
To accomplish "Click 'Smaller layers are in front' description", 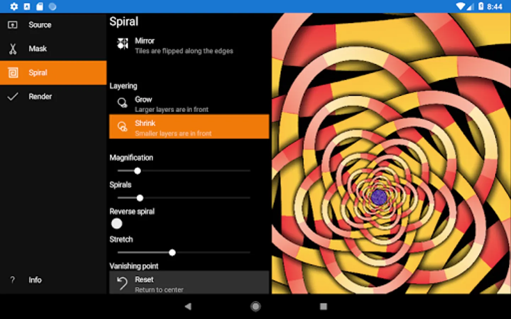I will 173,133.
